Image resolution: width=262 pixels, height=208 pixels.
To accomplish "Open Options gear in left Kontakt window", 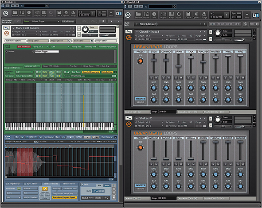I will click(x=66, y=13).
